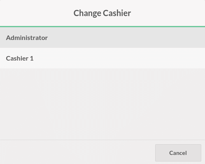Tap the Cashier 1 label text

[x=20, y=59]
